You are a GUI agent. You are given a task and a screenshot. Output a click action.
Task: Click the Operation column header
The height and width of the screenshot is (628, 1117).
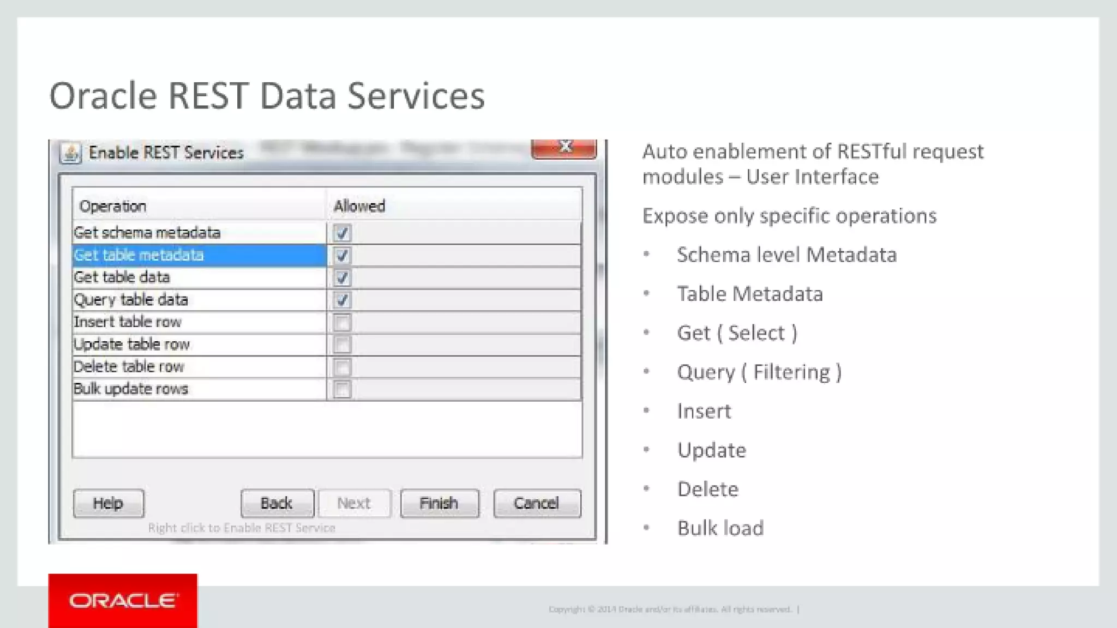pos(199,206)
